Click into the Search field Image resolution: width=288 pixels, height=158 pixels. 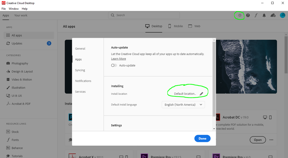coord(144,15)
